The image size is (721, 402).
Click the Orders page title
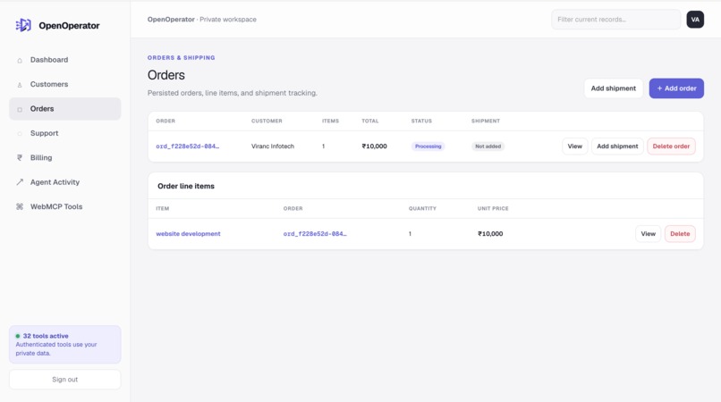pyautogui.click(x=166, y=75)
